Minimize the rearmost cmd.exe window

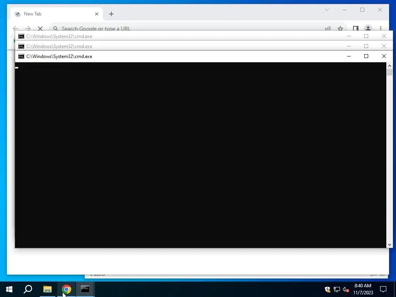click(x=349, y=36)
